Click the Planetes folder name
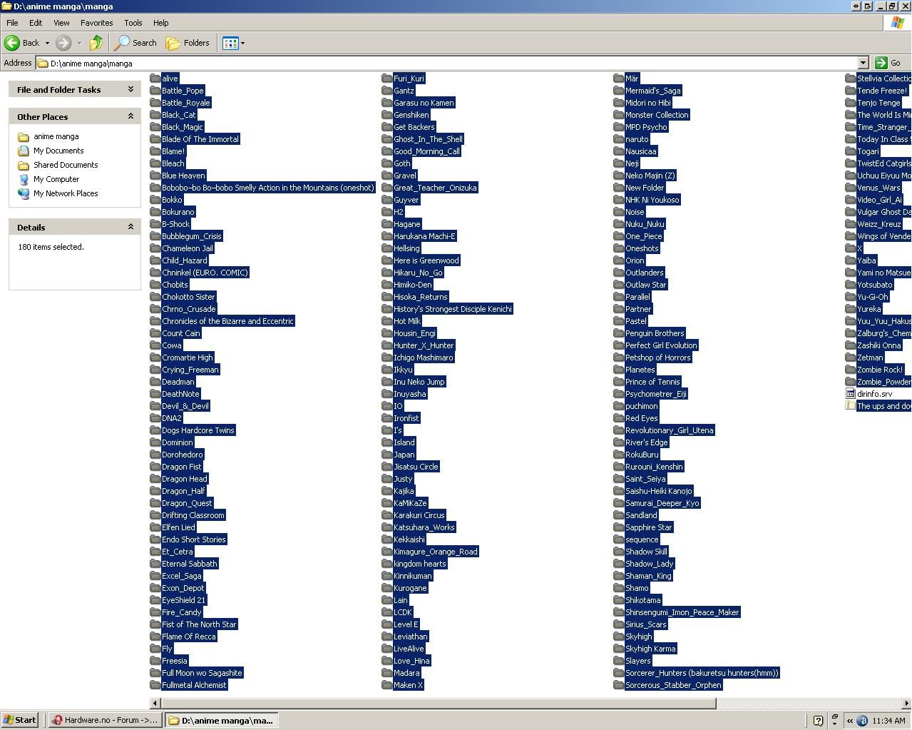Viewport: 912px width, 730px height. [640, 370]
